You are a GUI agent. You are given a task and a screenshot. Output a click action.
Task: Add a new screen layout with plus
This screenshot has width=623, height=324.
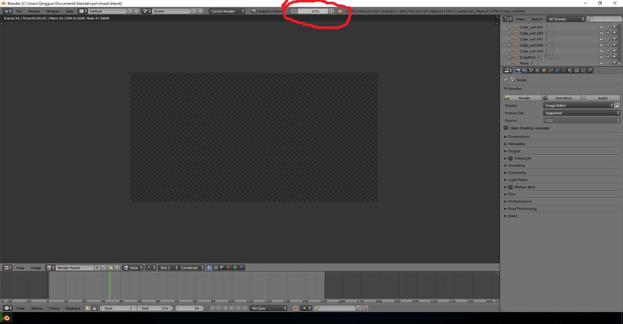130,11
